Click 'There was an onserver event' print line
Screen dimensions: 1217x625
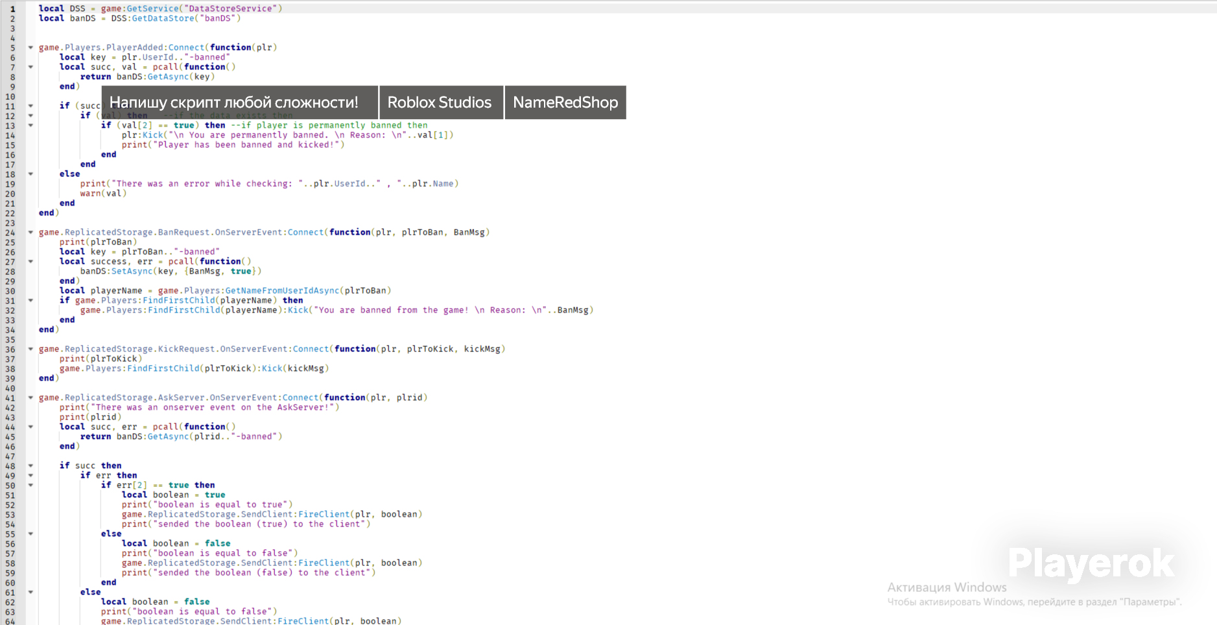point(199,407)
